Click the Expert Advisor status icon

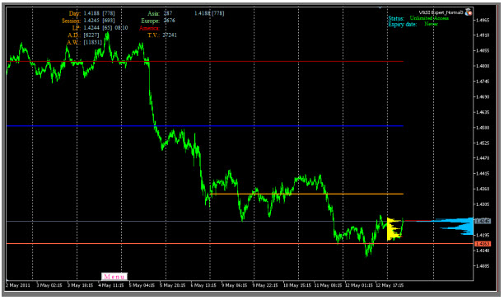click(x=469, y=12)
